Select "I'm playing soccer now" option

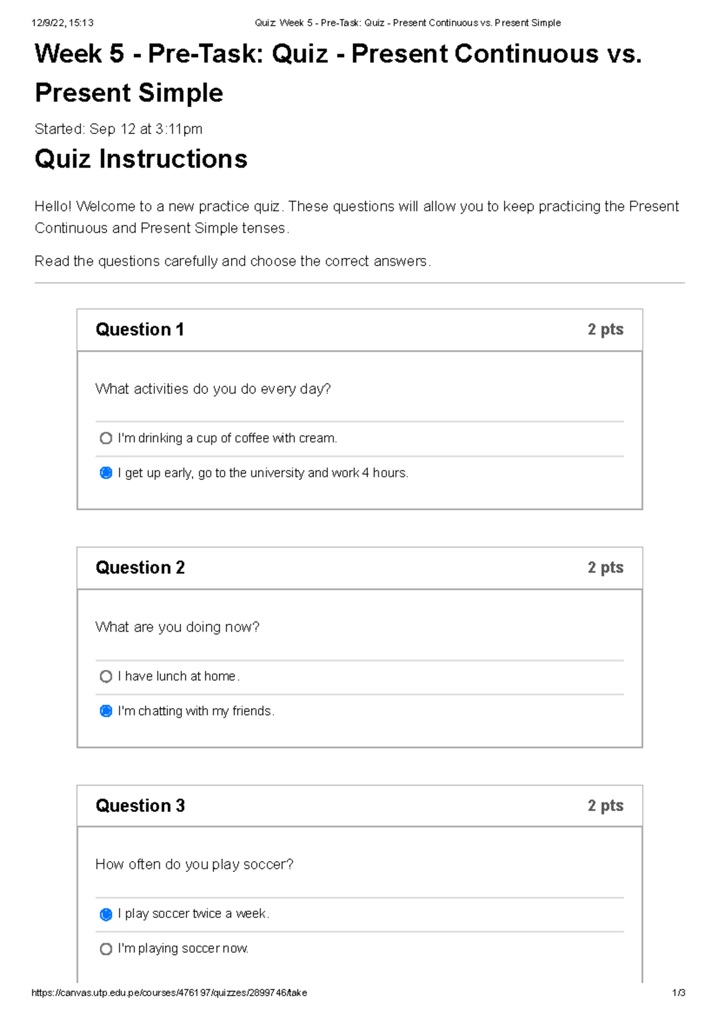click(x=107, y=949)
